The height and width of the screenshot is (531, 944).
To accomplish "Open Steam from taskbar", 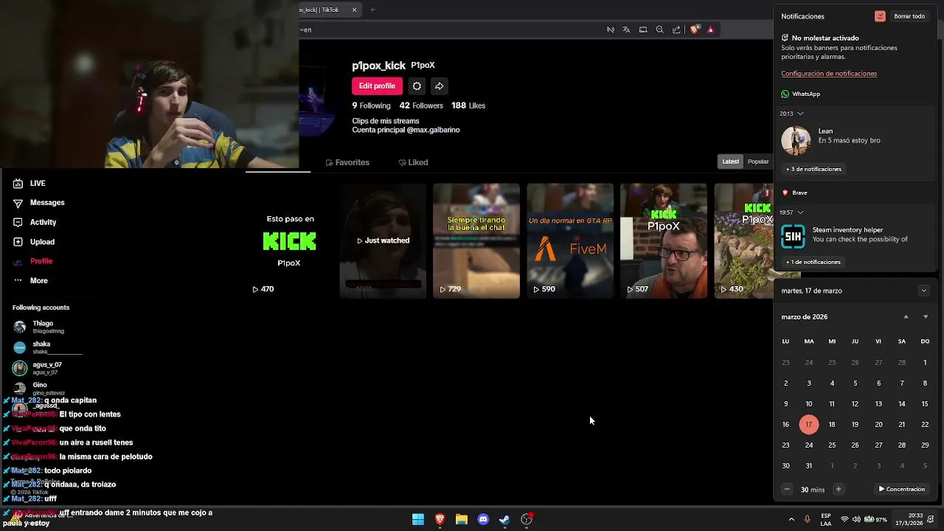I will 504,519.
